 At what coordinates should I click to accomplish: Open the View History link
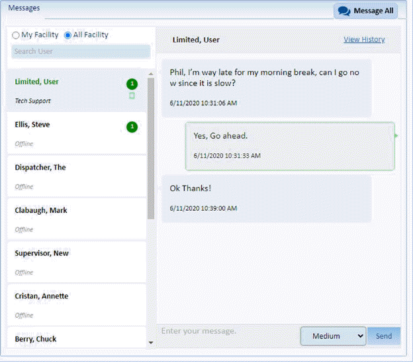click(364, 40)
